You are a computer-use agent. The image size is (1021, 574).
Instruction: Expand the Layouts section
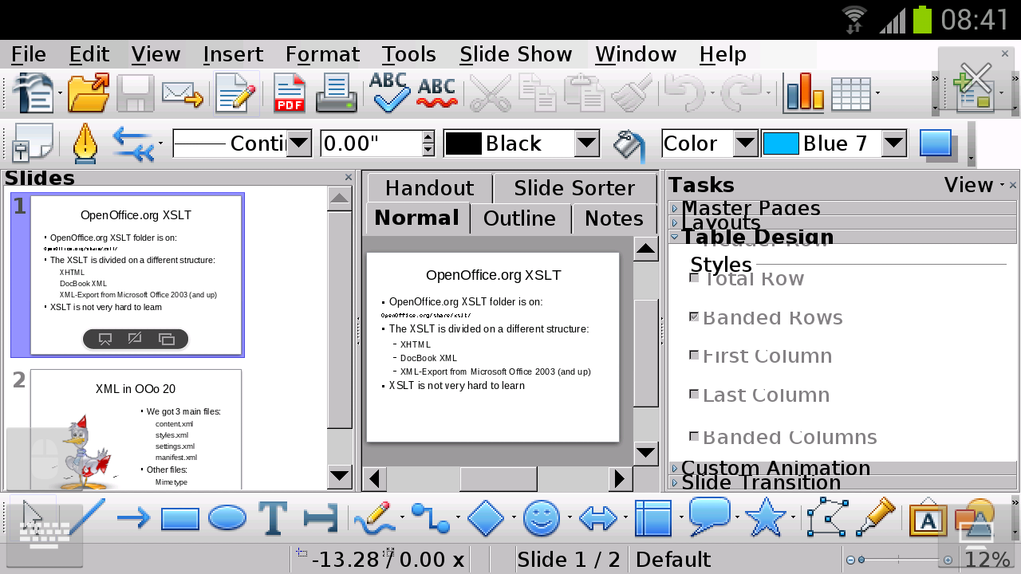click(842, 222)
